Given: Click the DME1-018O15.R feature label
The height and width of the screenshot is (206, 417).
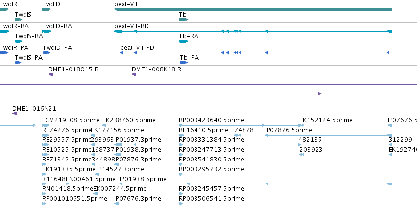Looking at the screenshot, I should tap(74, 69).
